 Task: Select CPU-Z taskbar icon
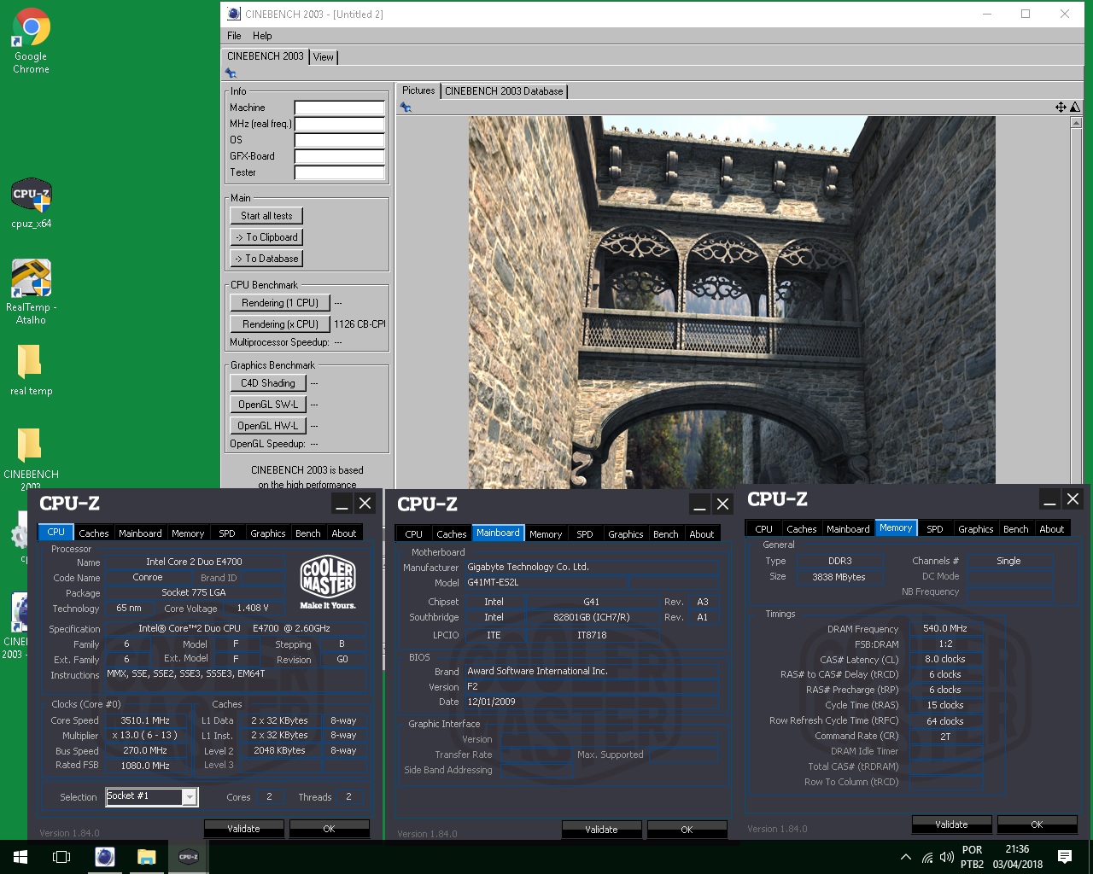click(188, 857)
